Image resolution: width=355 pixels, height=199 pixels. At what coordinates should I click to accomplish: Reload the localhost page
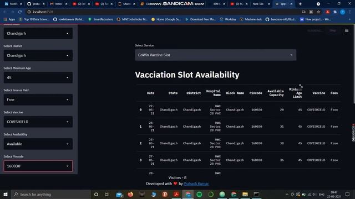click(20, 12)
